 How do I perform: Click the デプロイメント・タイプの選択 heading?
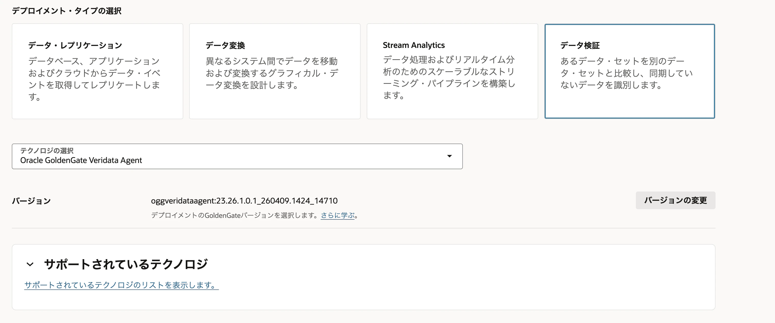pyautogui.click(x=66, y=11)
